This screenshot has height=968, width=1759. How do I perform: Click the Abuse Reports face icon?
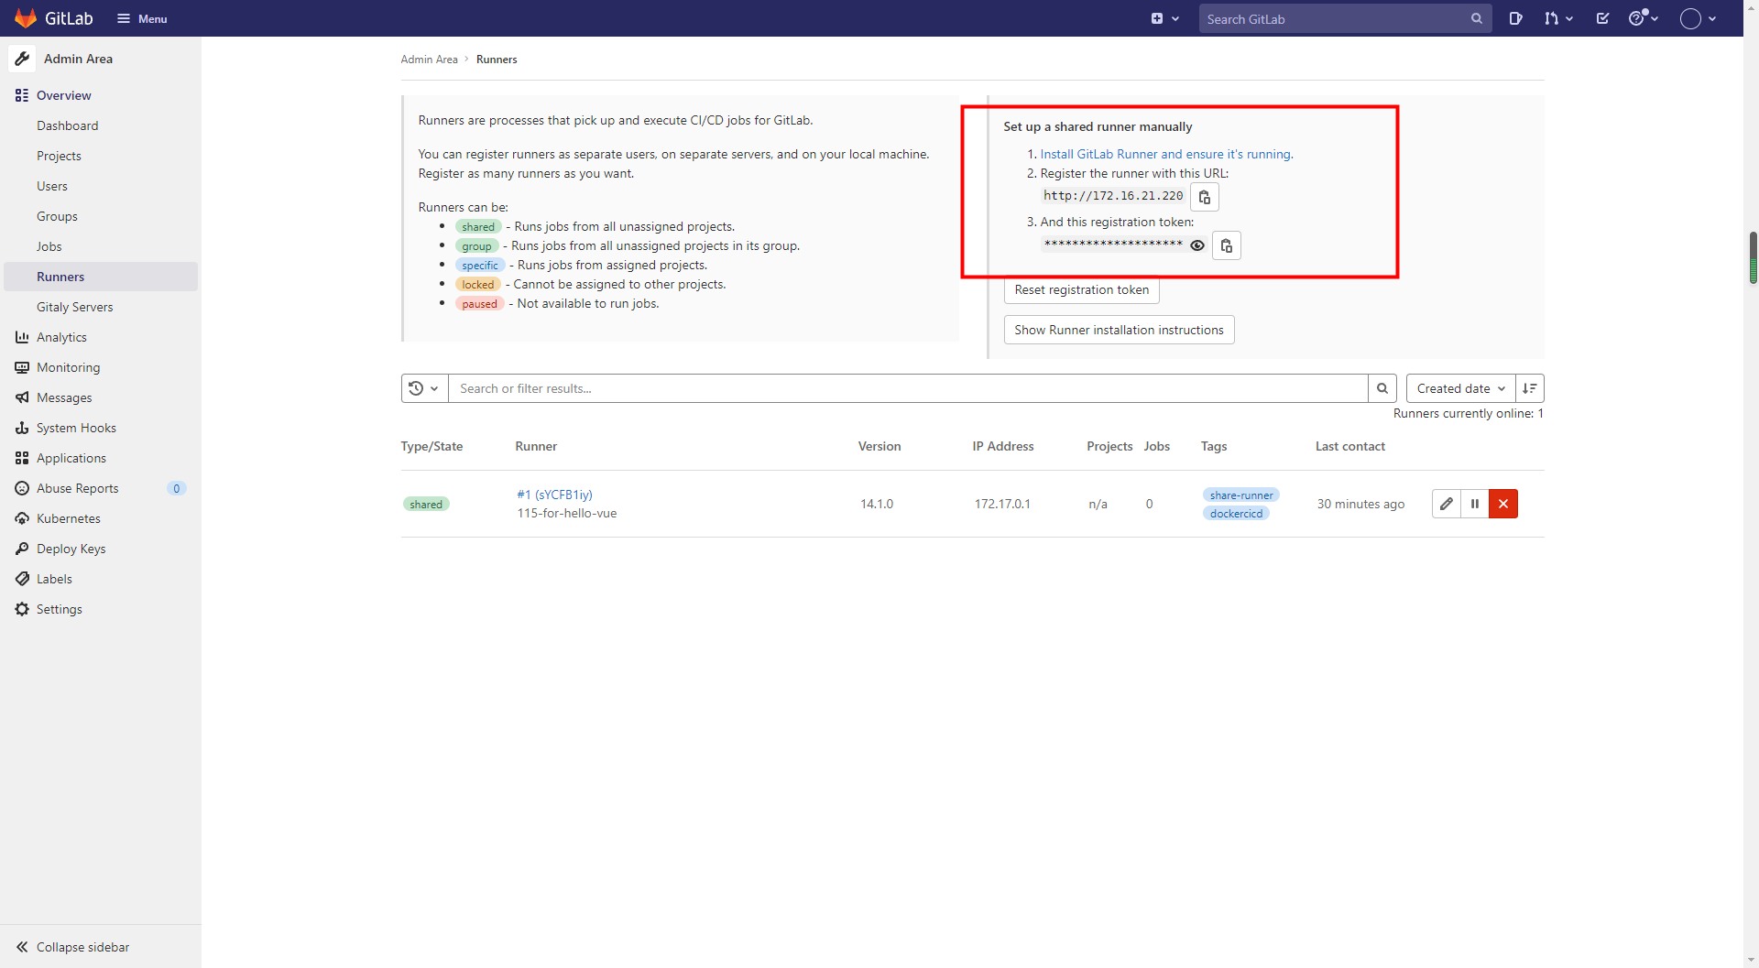click(x=22, y=488)
